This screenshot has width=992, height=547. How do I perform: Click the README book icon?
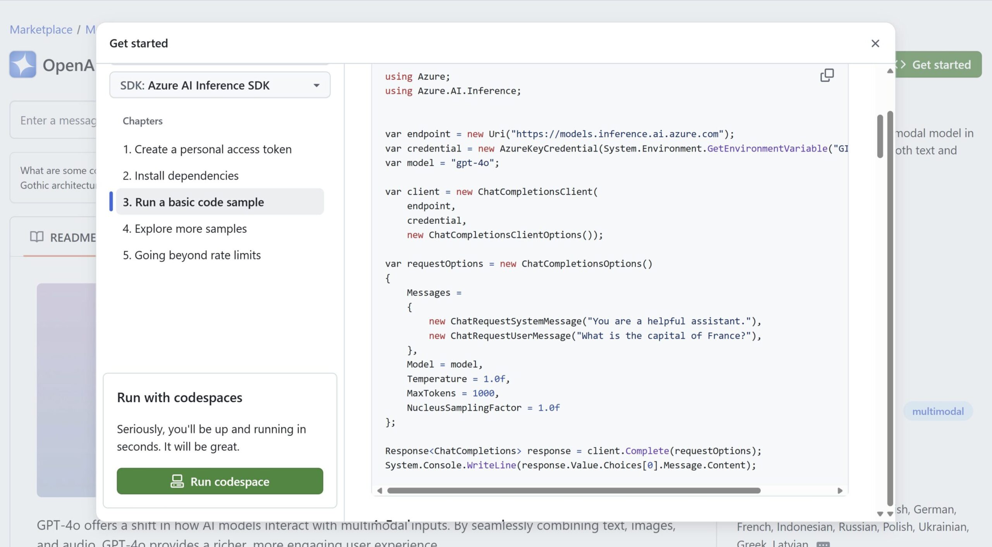pos(37,237)
